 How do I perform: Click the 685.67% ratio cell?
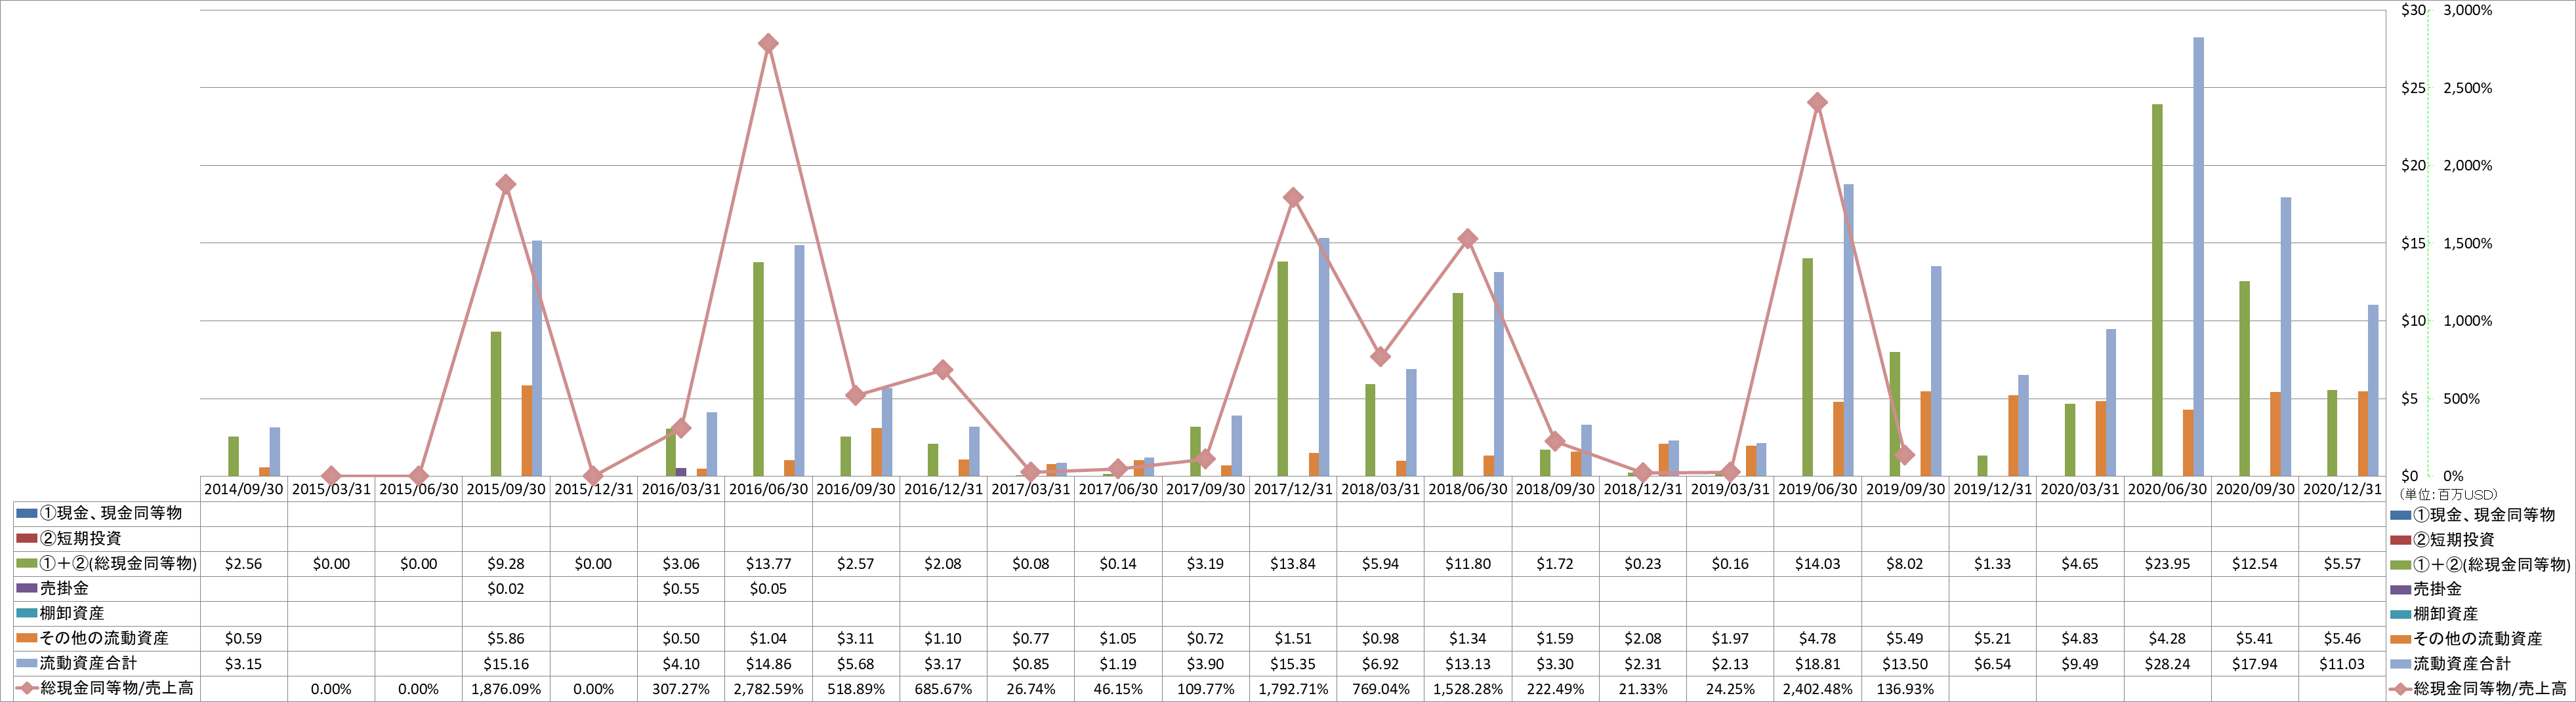[x=943, y=689]
